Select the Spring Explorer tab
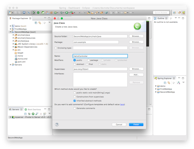 click(165, 78)
